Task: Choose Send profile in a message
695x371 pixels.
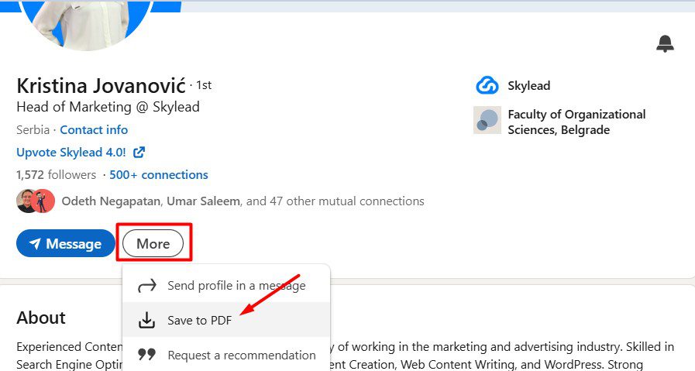Action: pyautogui.click(x=226, y=286)
